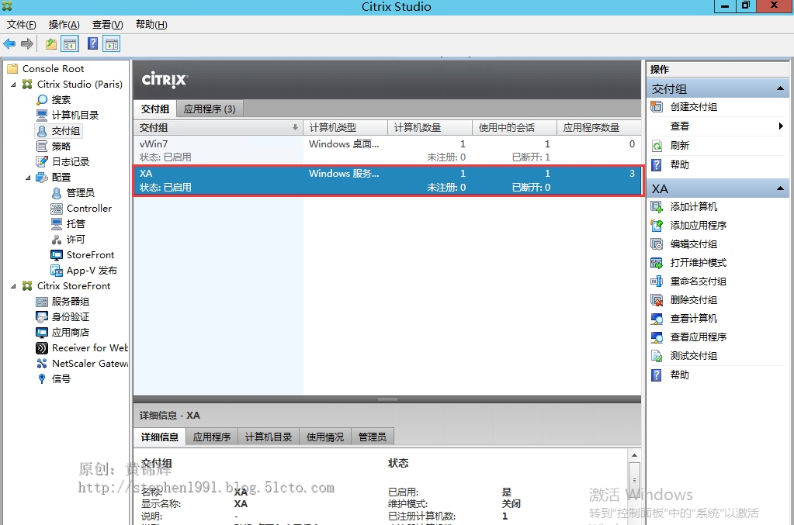
Task: Click the Back arrow toolbar icon
Action: pos(9,44)
